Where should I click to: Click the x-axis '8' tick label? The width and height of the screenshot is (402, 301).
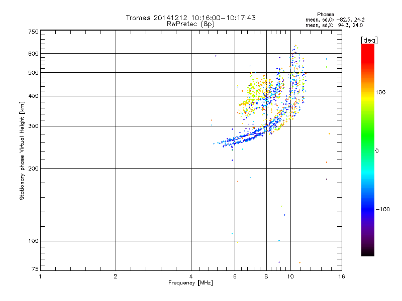(x=266, y=276)
